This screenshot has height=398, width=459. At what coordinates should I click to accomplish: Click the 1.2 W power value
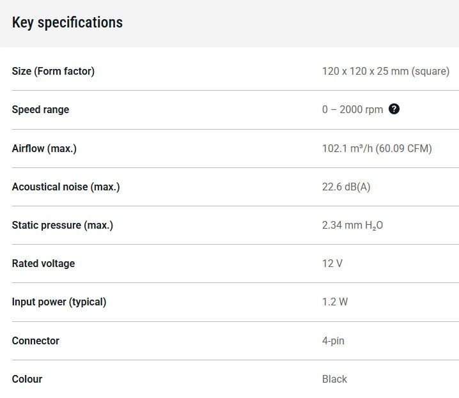click(334, 302)
